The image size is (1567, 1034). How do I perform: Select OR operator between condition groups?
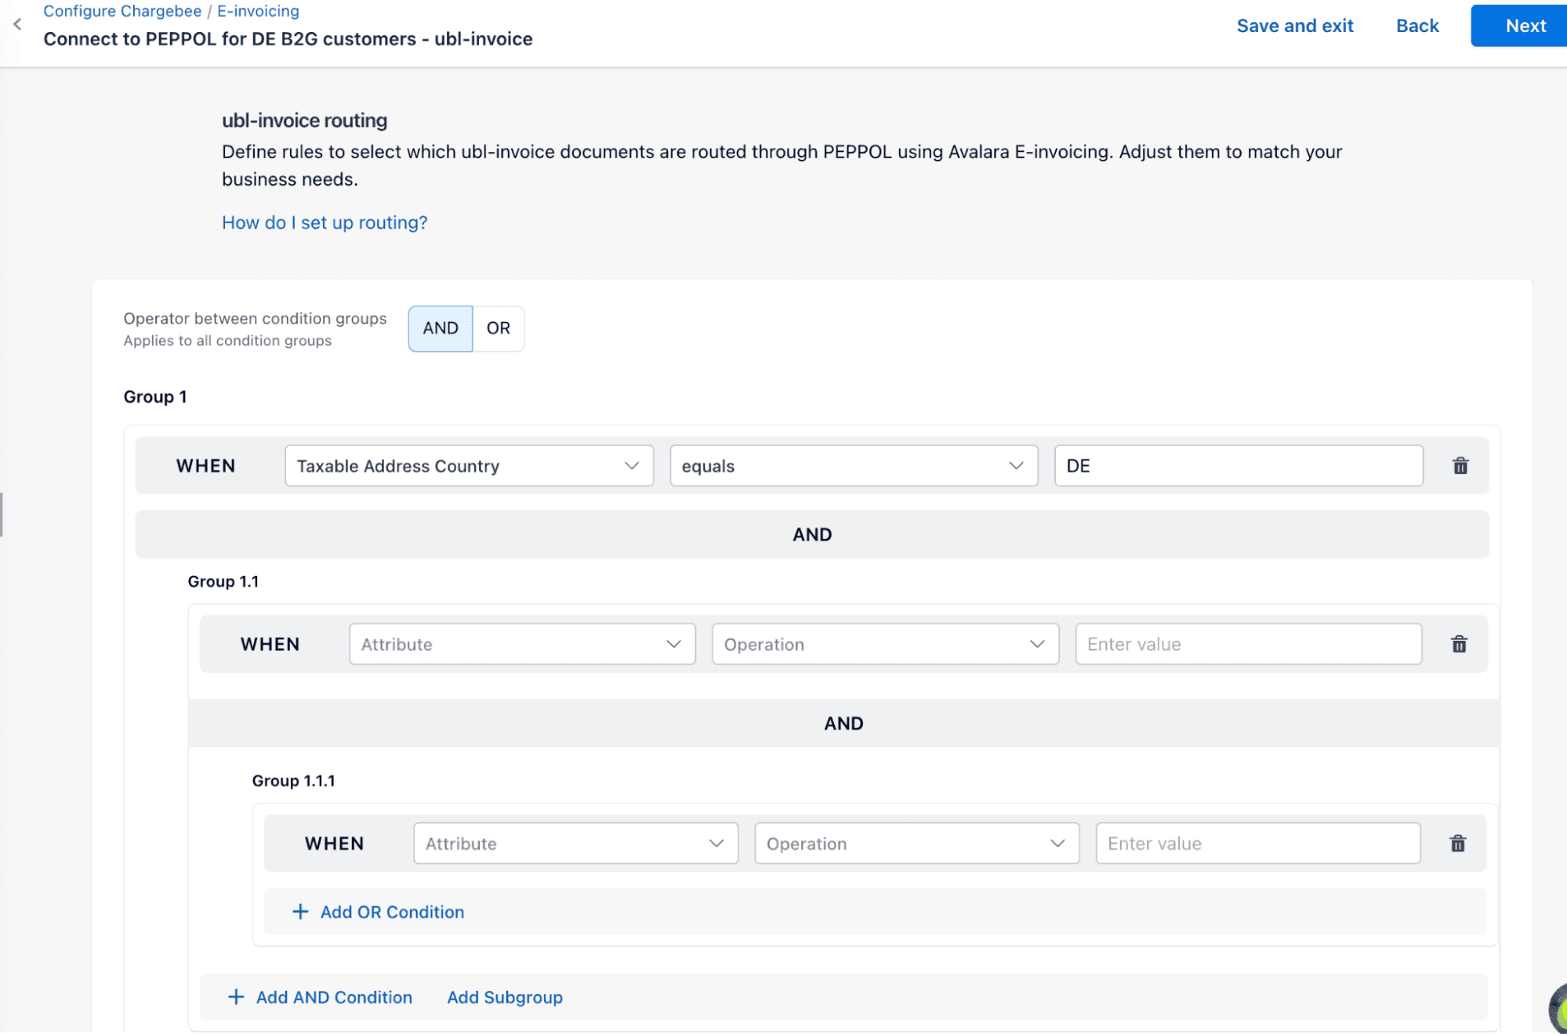coord(498,328)
